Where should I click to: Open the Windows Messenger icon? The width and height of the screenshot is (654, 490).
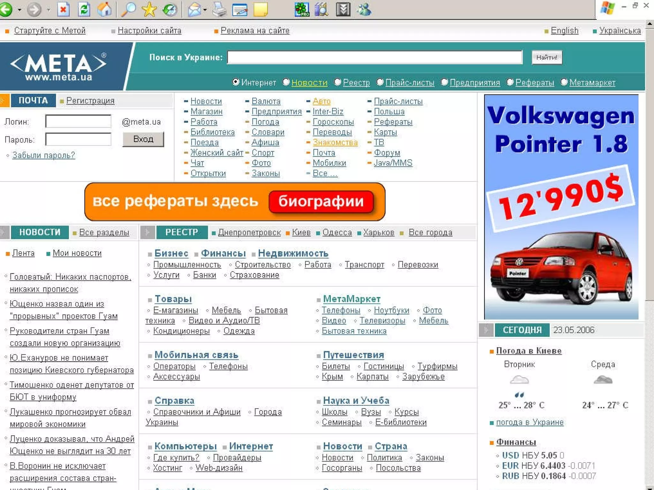364,10
